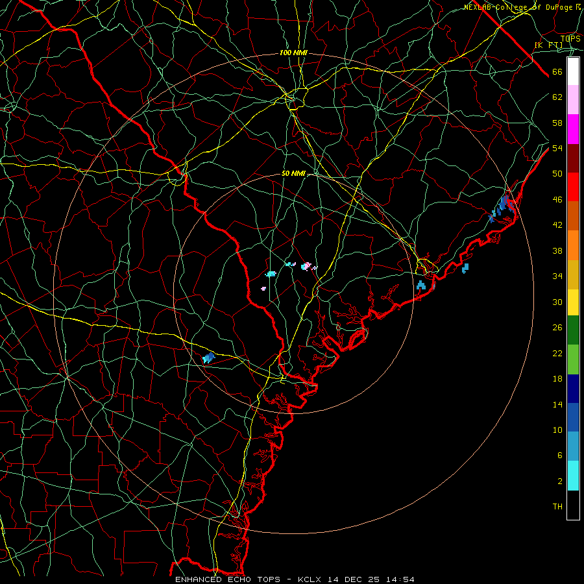Select the light green 22 kft legend swatch
The image size is (584, 584).
point(573,359)
